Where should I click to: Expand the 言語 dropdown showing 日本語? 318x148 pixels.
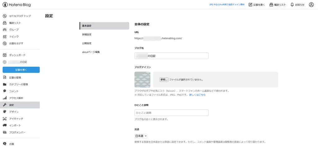pyautogui.click(x=141, y=136)
